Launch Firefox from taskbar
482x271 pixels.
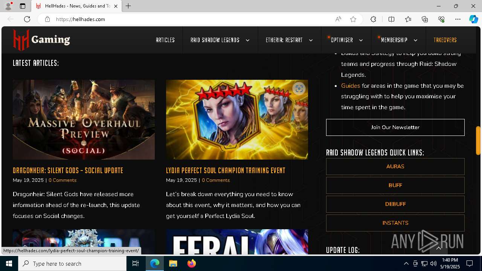191,263
